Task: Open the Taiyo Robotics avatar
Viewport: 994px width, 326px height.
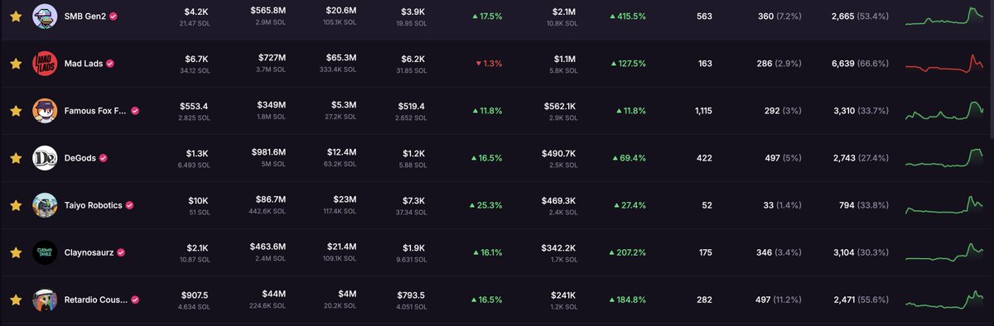Action: tap(45, 204)
